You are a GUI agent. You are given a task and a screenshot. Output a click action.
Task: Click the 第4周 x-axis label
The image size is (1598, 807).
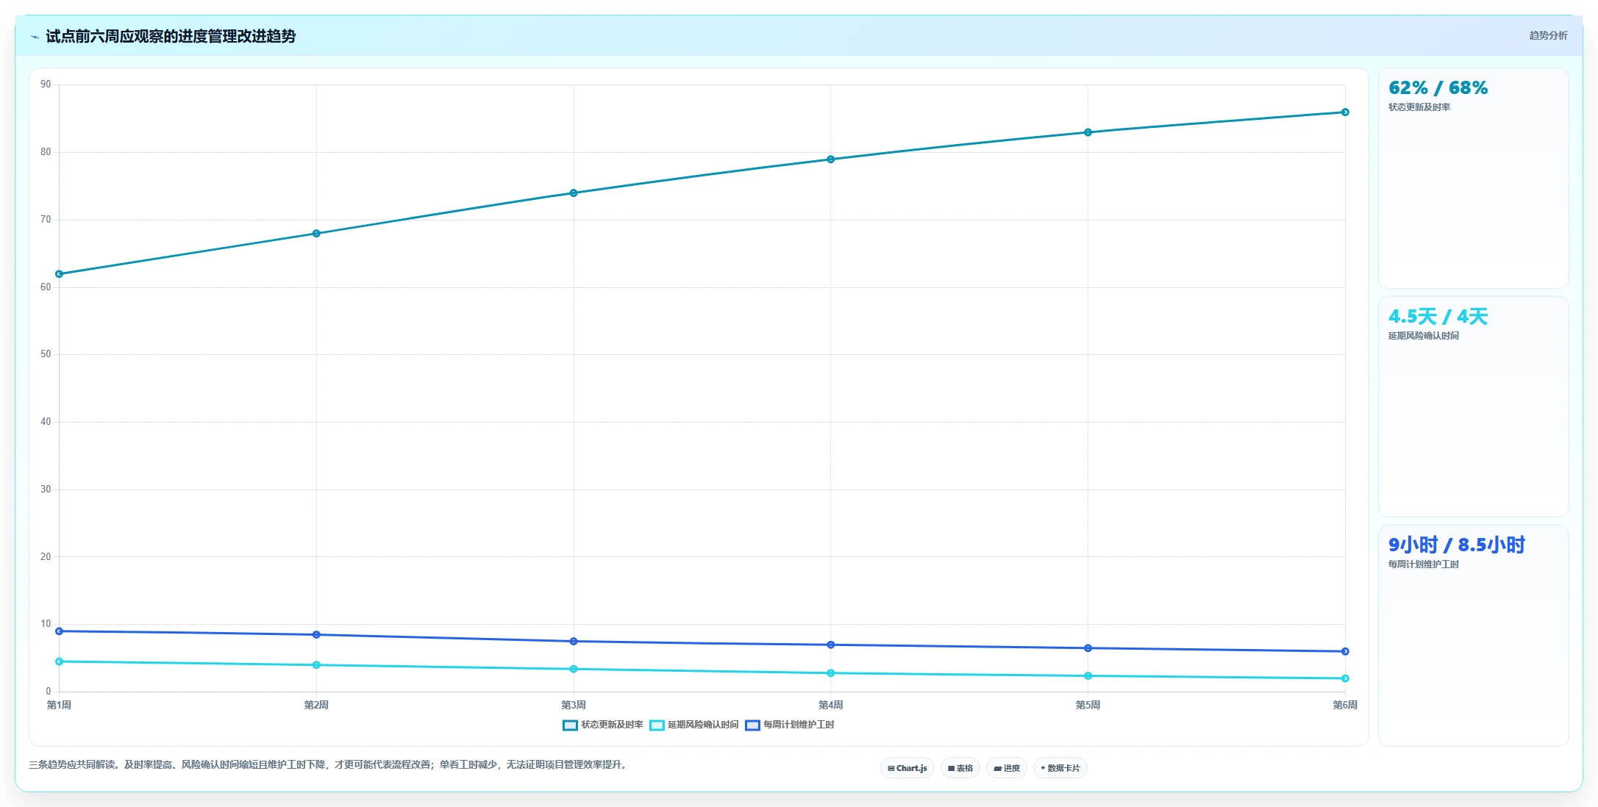coord(831,705)
